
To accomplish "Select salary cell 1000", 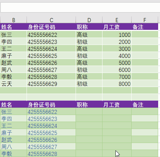I will click(x=117, y=34).
